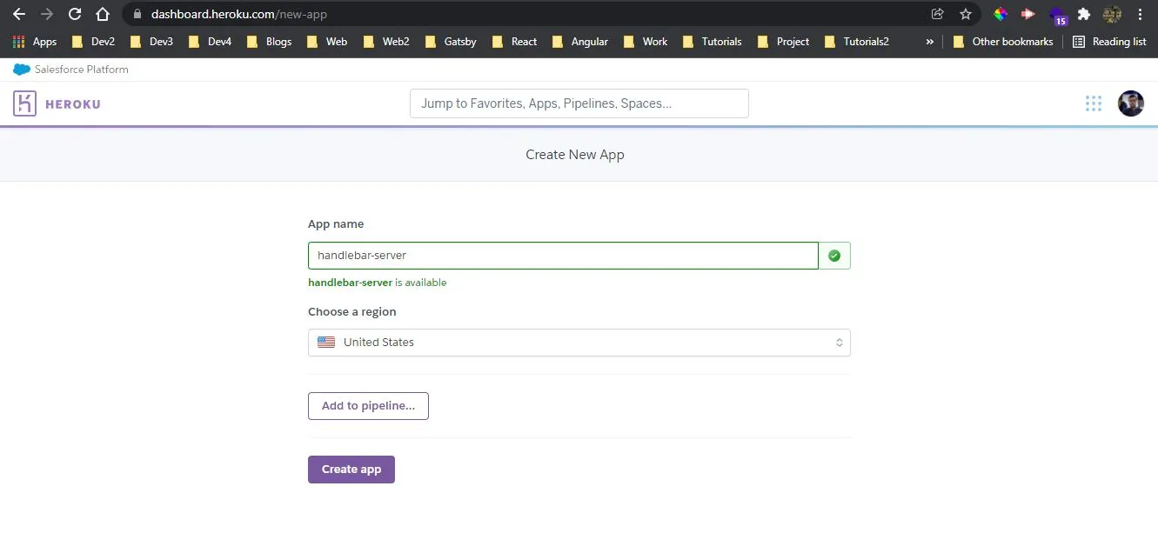Click the Create New App heading
Screen dimensions: 1158x553
point(575,155)
